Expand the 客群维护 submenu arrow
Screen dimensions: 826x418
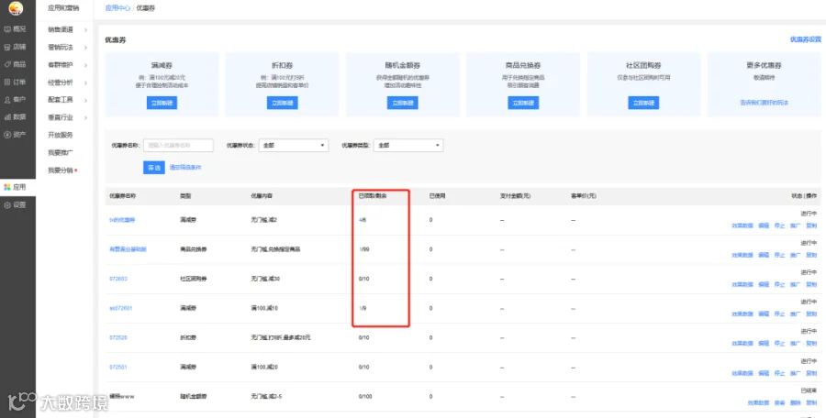coord(85,65)
